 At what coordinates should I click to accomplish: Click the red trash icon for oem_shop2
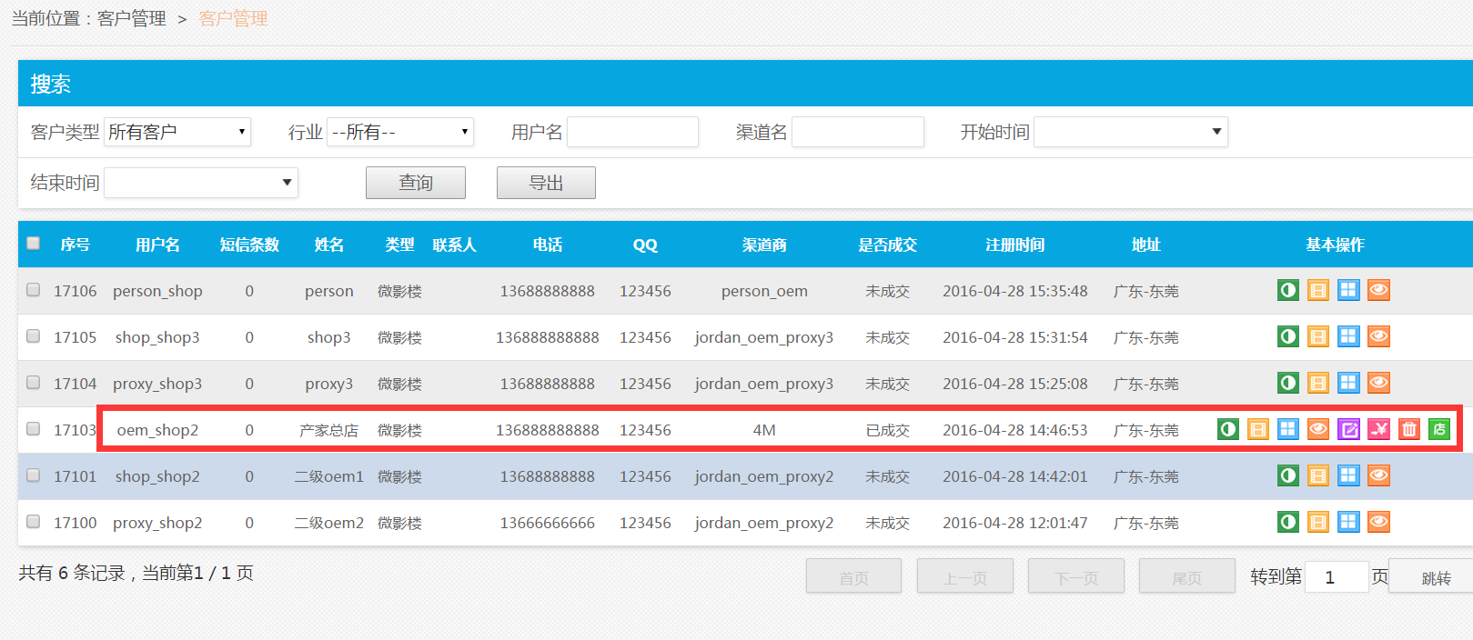click(1409, 429)
